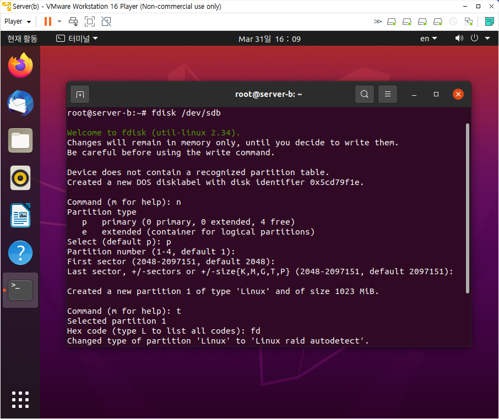Click 'Selected partition 1' line
Image resolution: width=499 pixels, height=419 pixels.
coord(116,321)
